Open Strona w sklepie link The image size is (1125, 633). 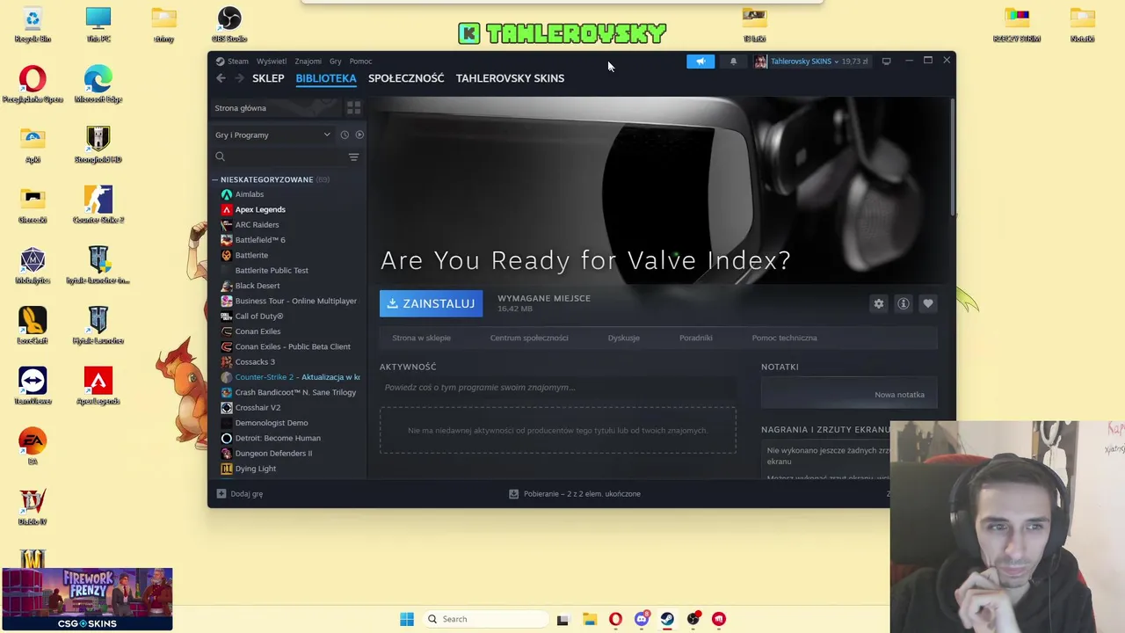[421, 338]
